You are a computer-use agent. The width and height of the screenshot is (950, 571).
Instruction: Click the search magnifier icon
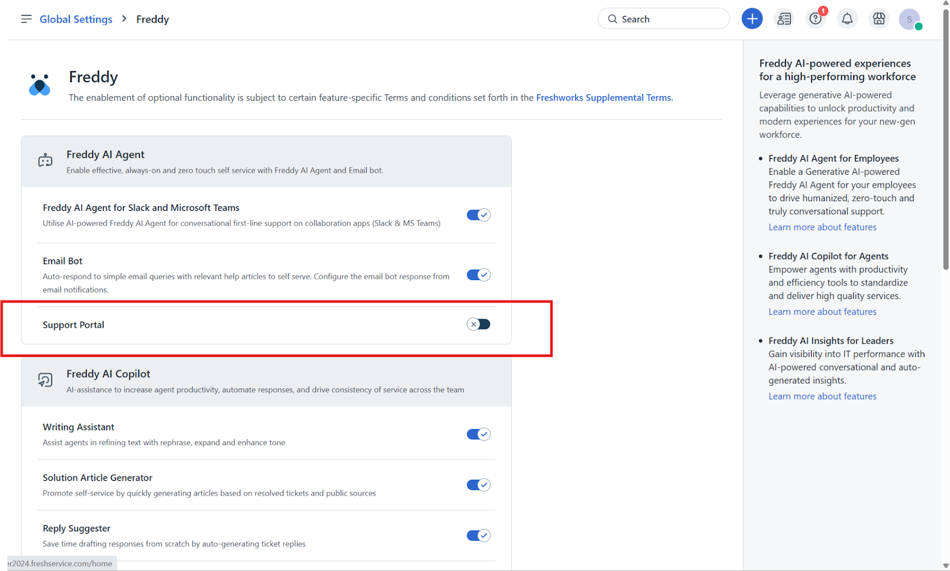click(x=612, y=19)
